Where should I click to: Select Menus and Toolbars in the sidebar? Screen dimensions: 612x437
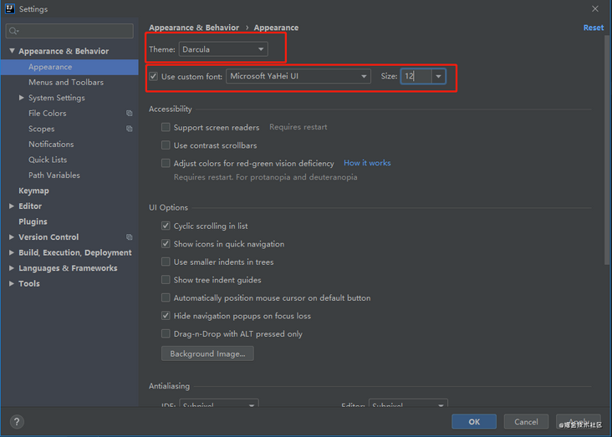66,83
